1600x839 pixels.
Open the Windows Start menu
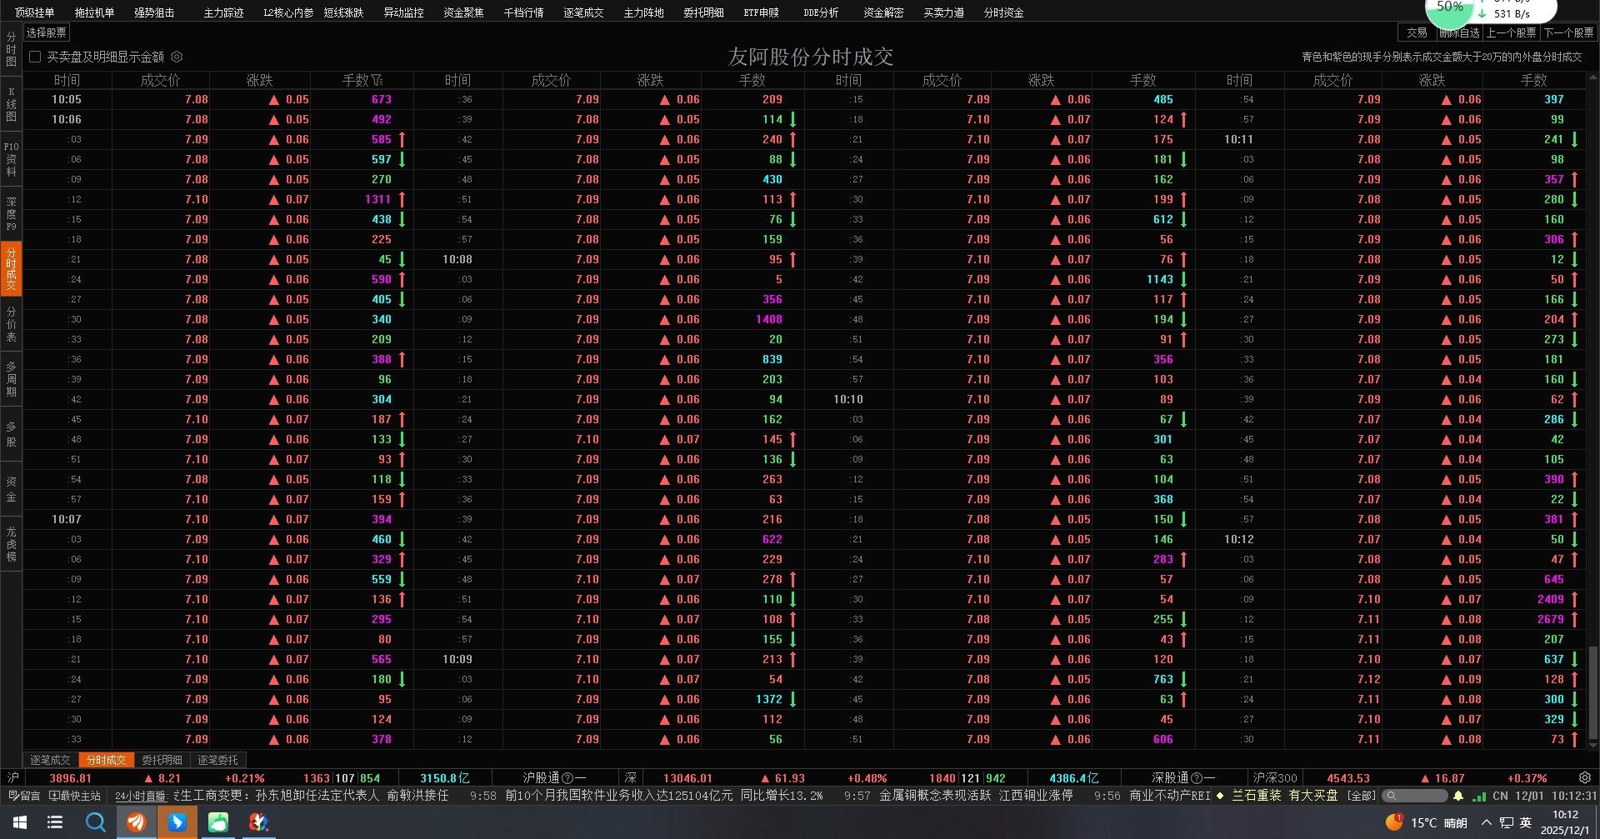pos(19,822)
